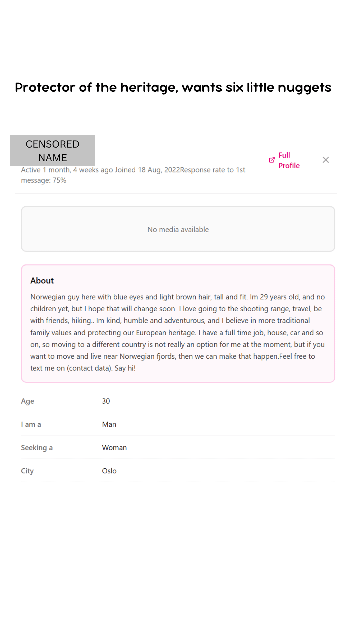The image size is (348, 620).
Task: Click the external-link icon beside Full Profile
Action: 272,160
